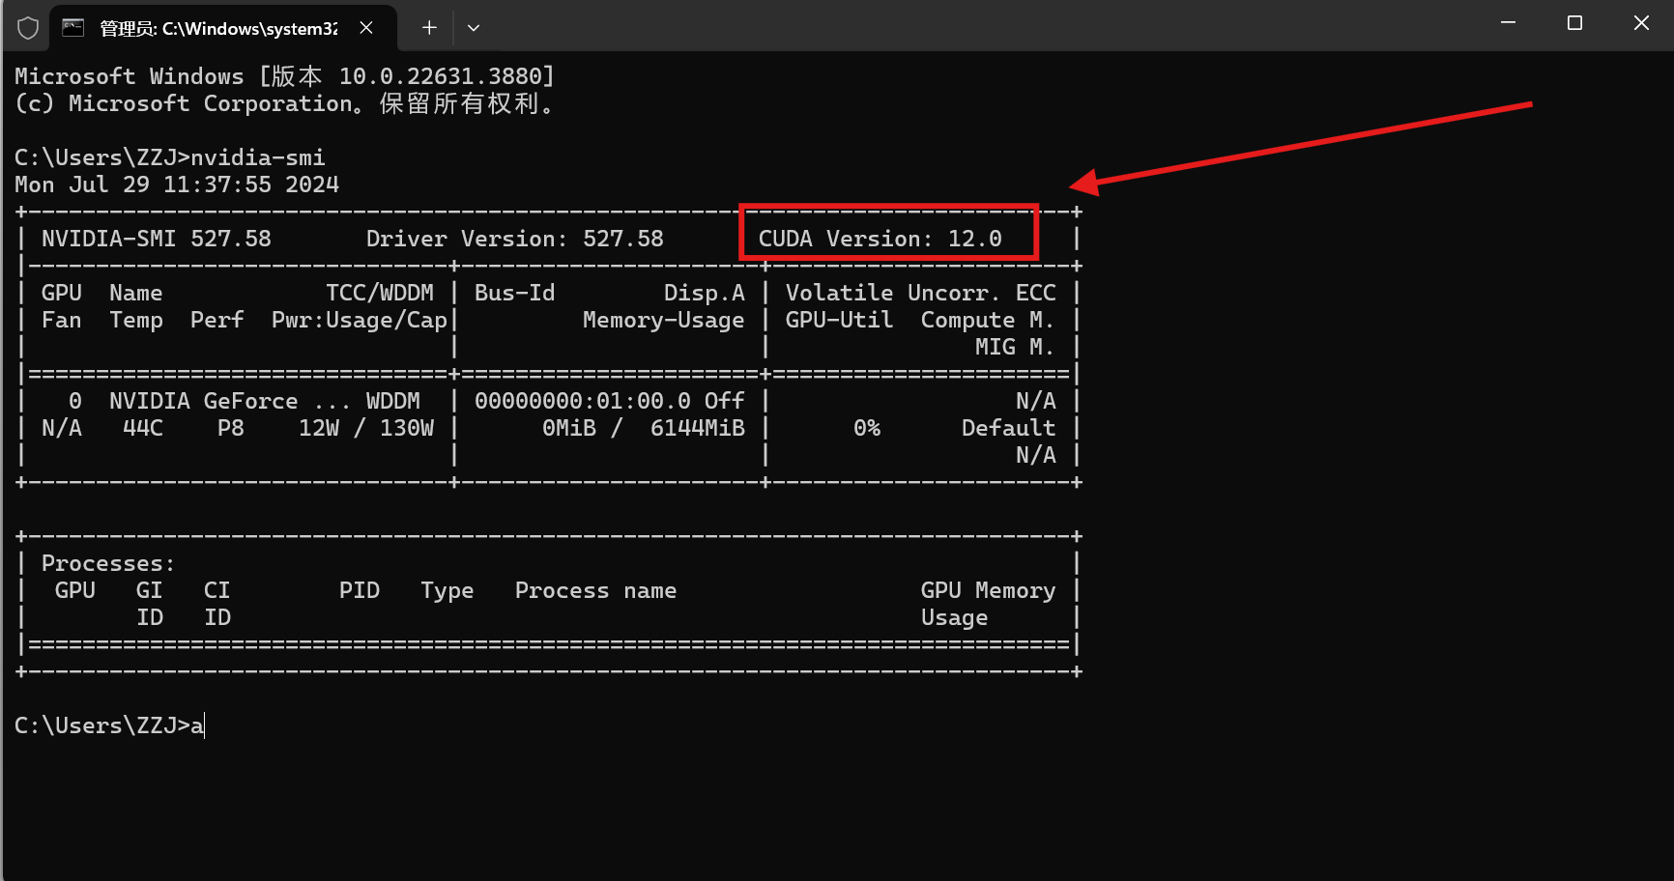Open a new terminal tab with the plus button
The image size is (1674, 881).
pos(429,28)
